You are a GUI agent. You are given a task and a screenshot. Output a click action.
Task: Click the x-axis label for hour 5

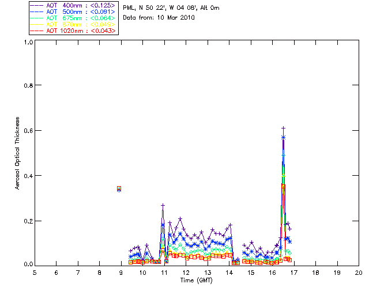(x=35, y=273)
